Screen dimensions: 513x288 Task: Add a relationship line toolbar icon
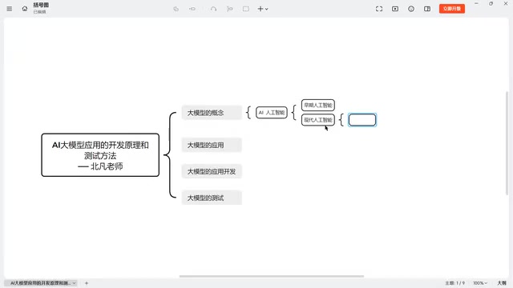(x=214, y=9)
